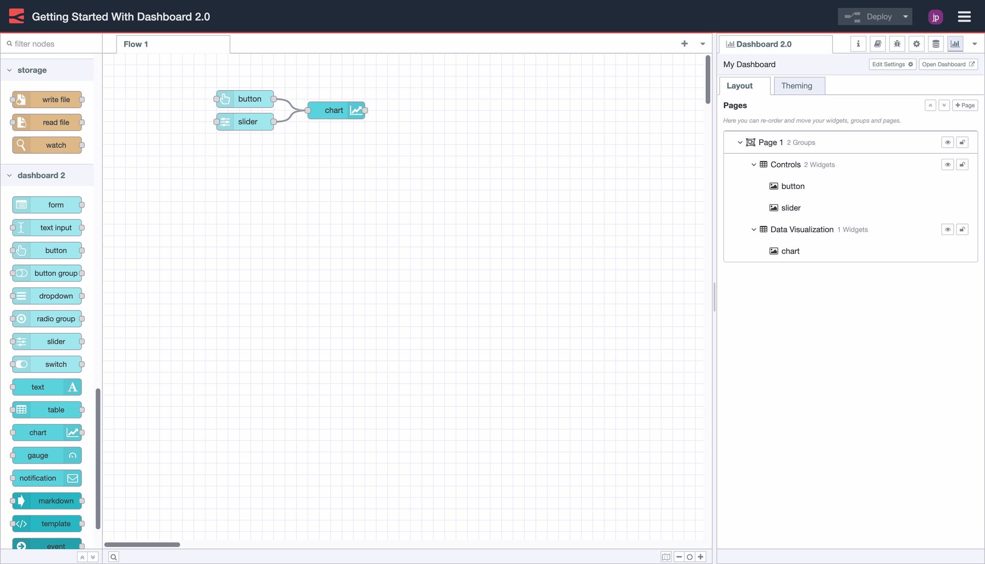Open the Deploy options dropdown
The height and width of the screenshot is (564, 985).
905,16
